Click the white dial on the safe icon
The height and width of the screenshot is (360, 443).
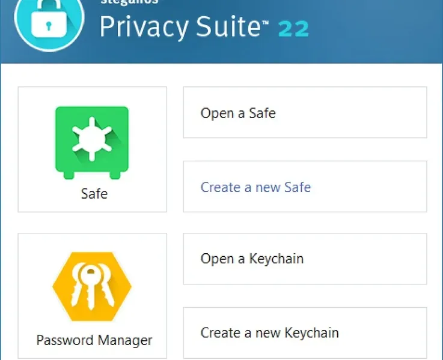[92, 139]
